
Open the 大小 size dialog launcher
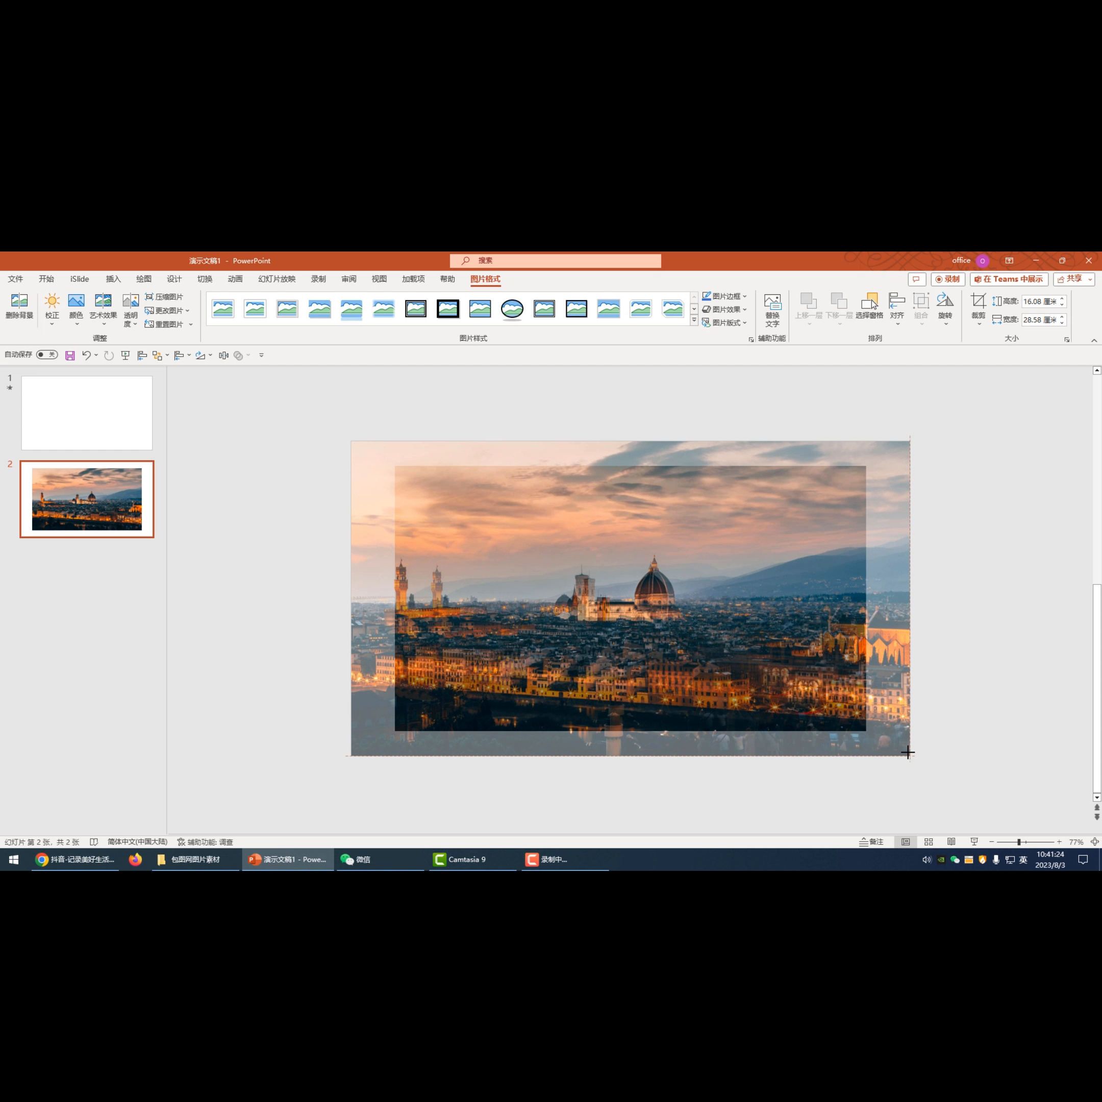pos(1067,339)
